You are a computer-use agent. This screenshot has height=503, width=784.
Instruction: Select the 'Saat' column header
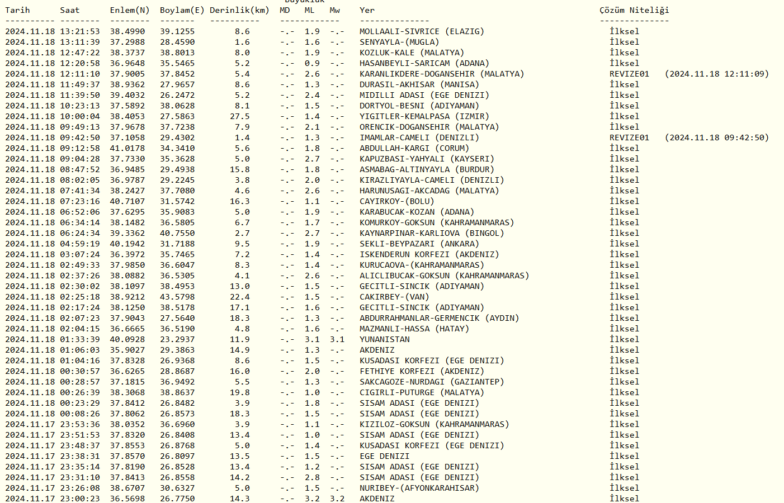point(70,10)
